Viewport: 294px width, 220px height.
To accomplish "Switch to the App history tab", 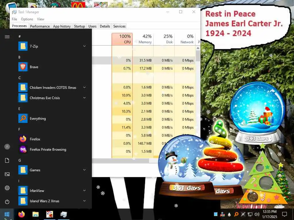I will (x=62, y=26).
